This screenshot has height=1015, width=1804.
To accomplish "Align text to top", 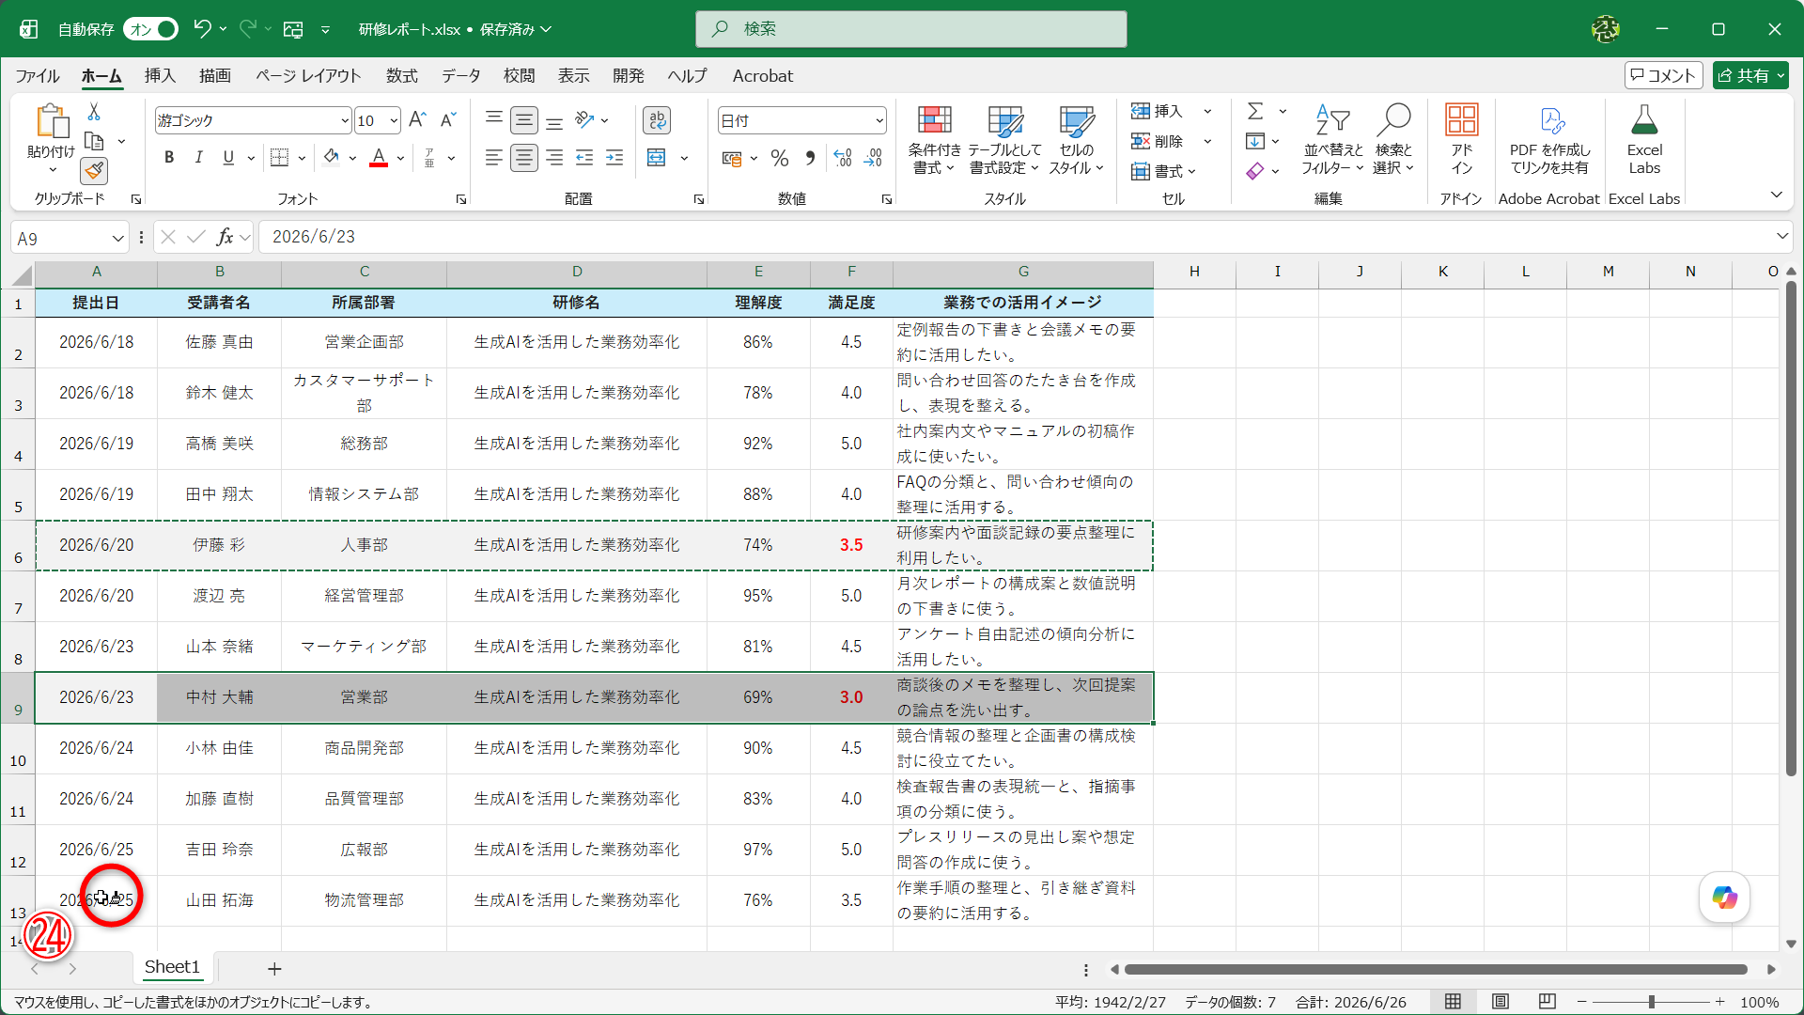I will point(494,119).
